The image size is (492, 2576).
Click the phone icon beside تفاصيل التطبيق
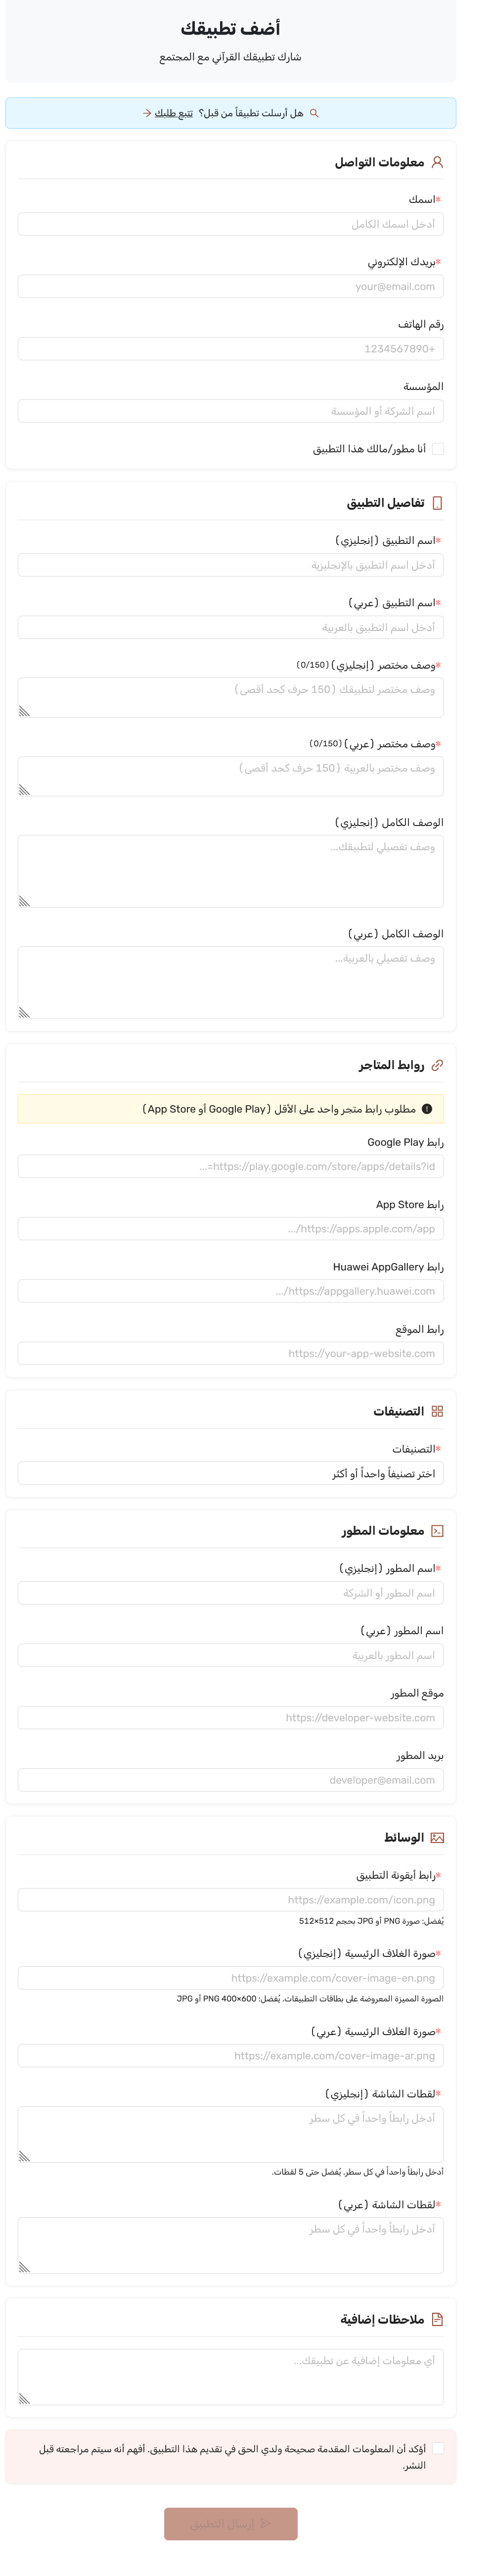[437, 503]
